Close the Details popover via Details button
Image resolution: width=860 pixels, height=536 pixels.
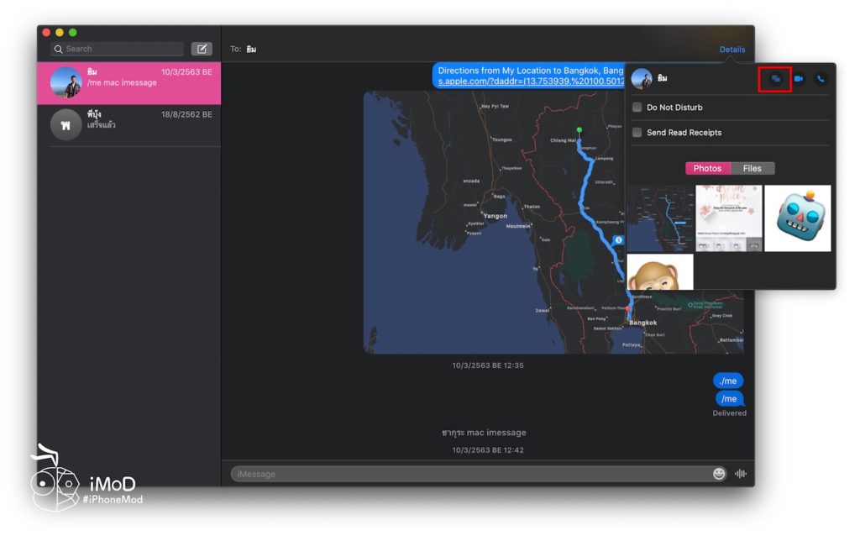pos(732,50)
